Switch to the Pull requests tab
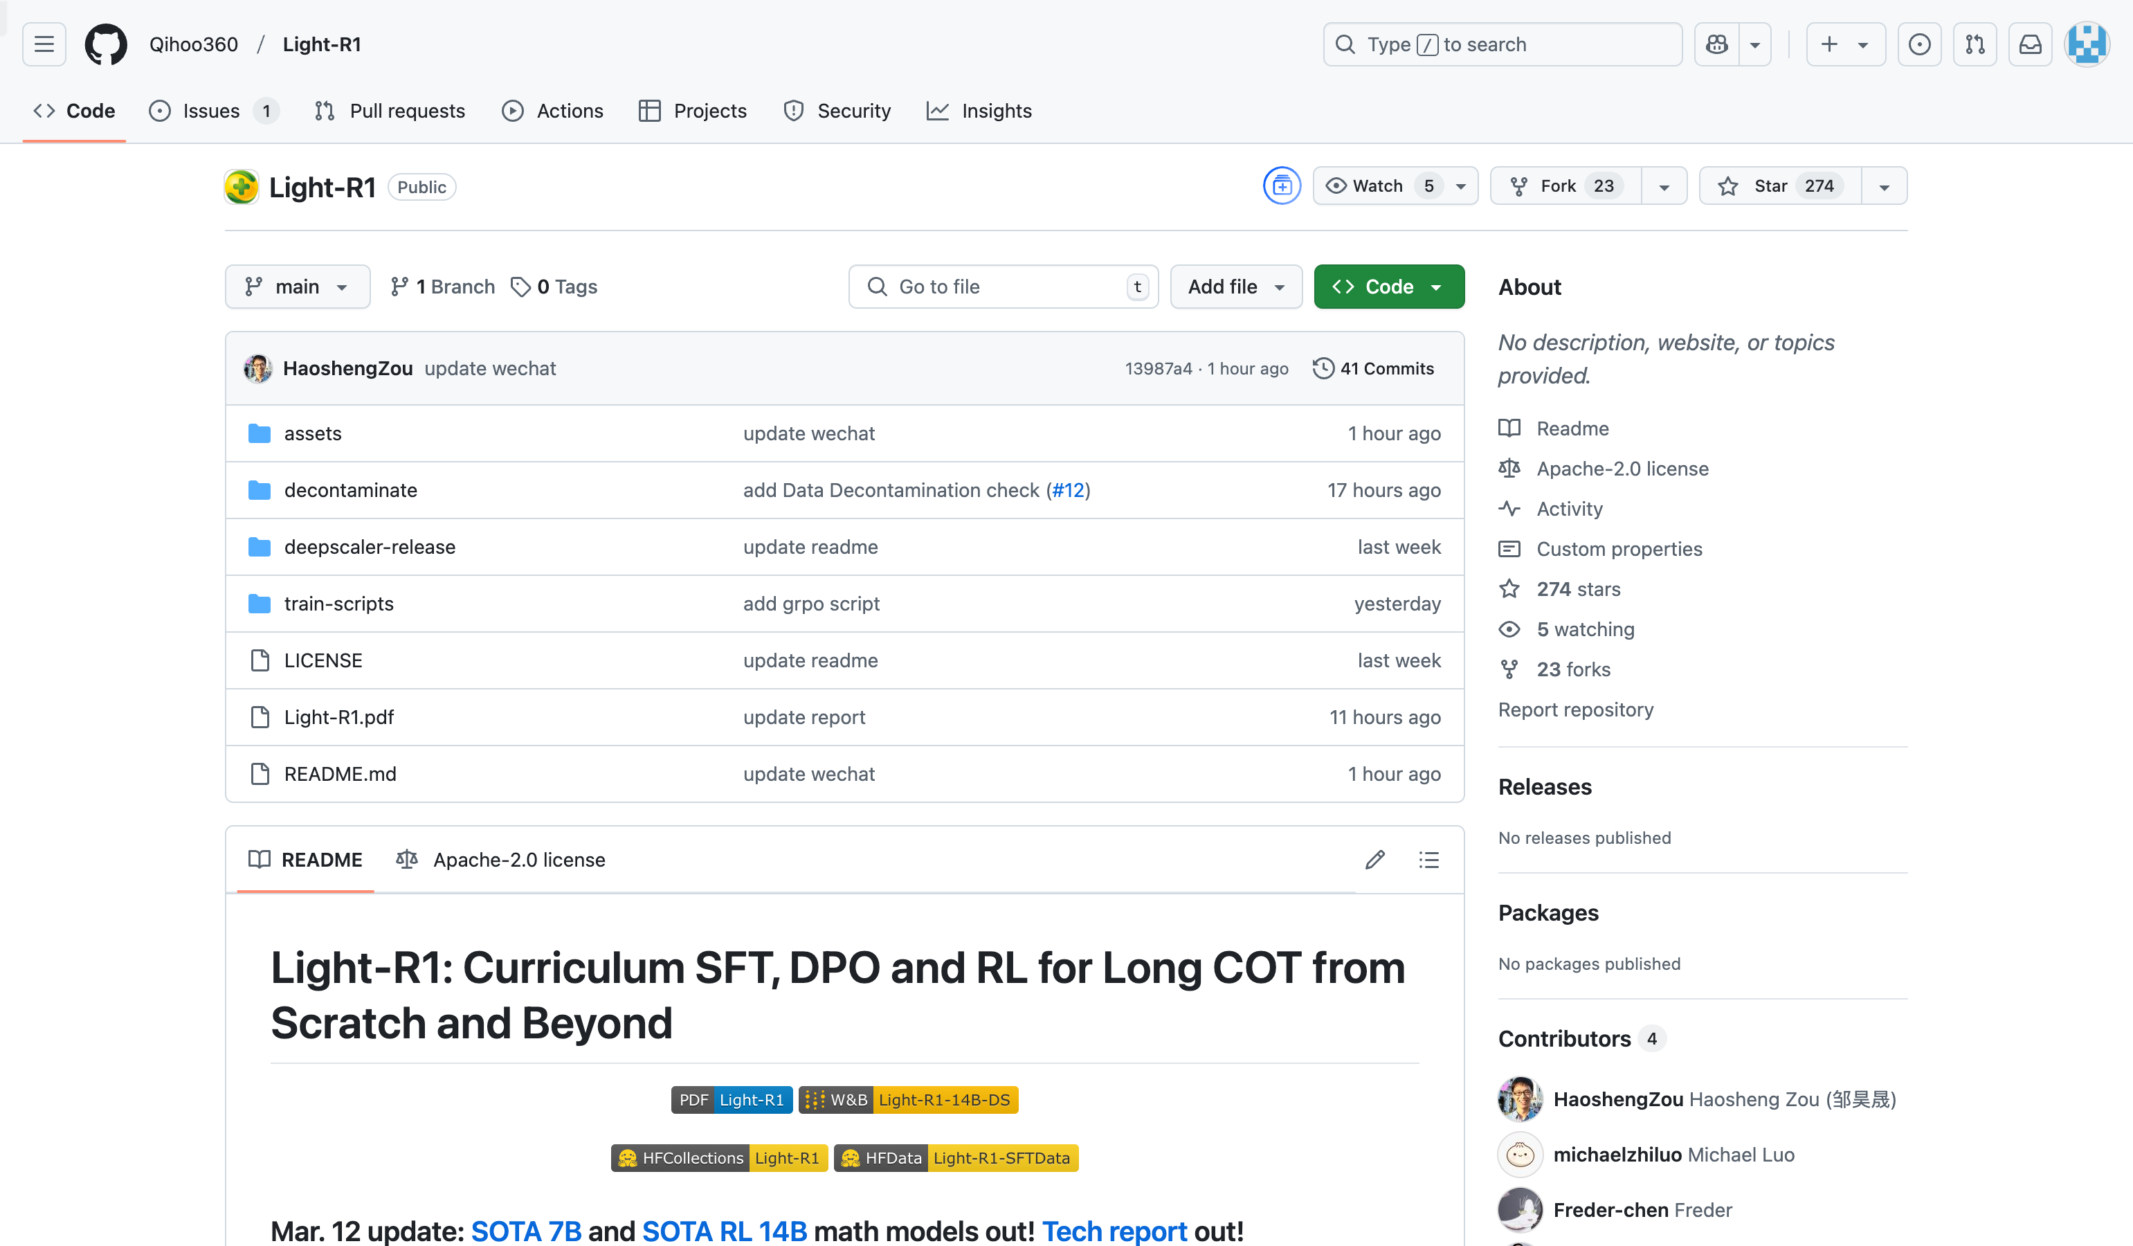Image resolution: width=2133 pixels, height=1246 pixels. 390,111
